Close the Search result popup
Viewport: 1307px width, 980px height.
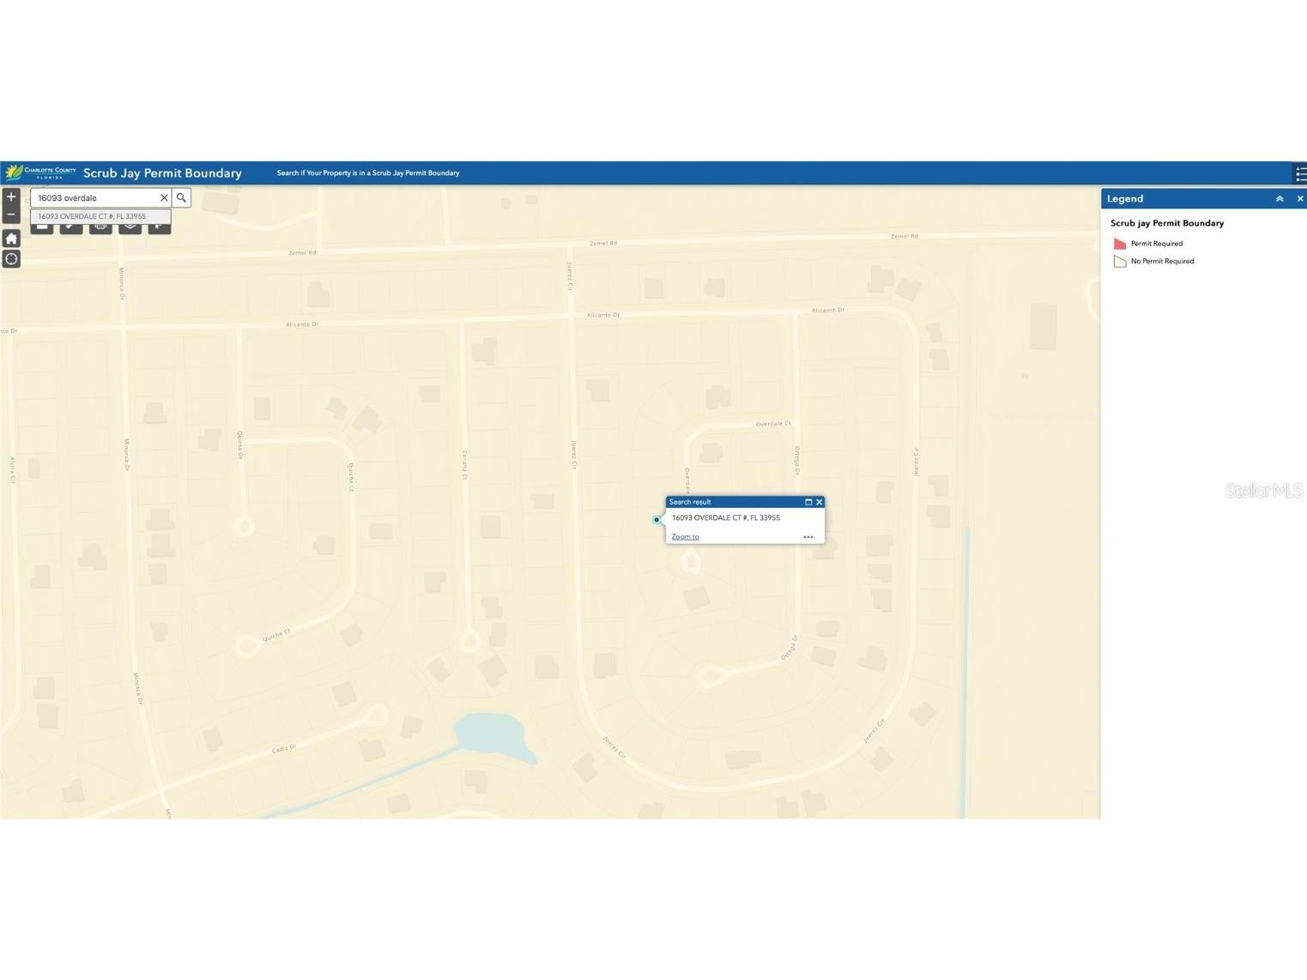(x=819, y=502)
